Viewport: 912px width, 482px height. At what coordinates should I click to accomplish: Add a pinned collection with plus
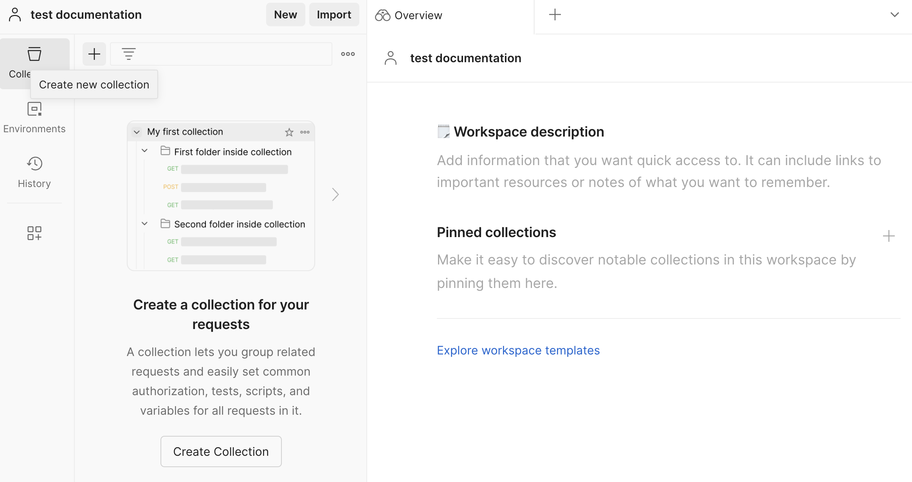click(x=889, y=236)
